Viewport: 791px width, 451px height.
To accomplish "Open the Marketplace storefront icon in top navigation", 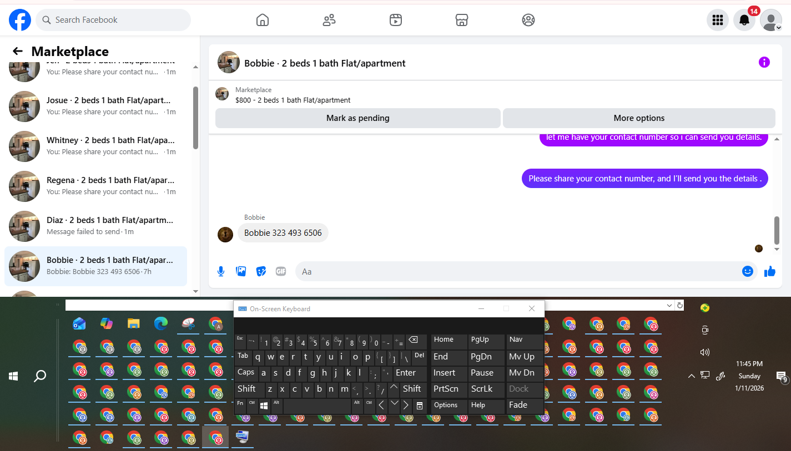I will 462,20.
